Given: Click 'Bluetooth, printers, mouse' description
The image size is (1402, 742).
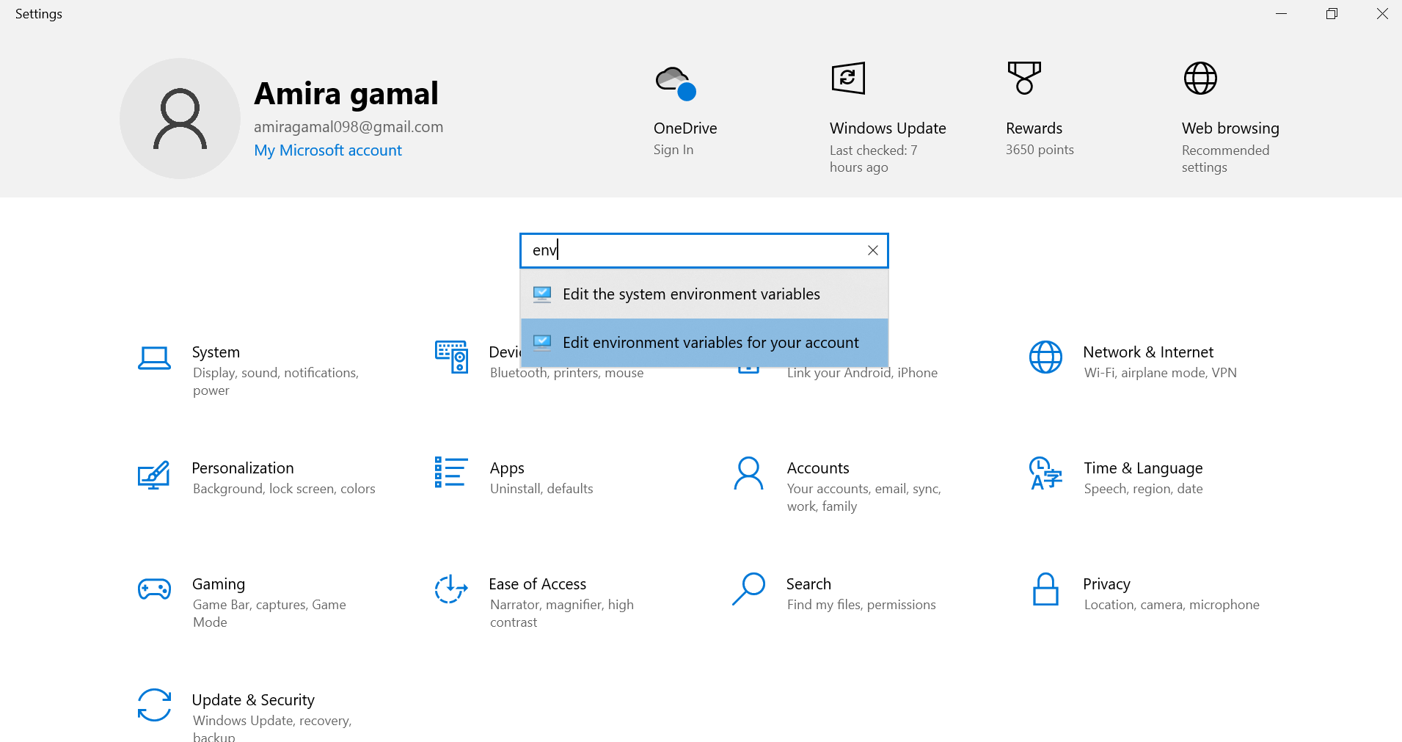Looking at the screenshot, I should coord(566,373).
